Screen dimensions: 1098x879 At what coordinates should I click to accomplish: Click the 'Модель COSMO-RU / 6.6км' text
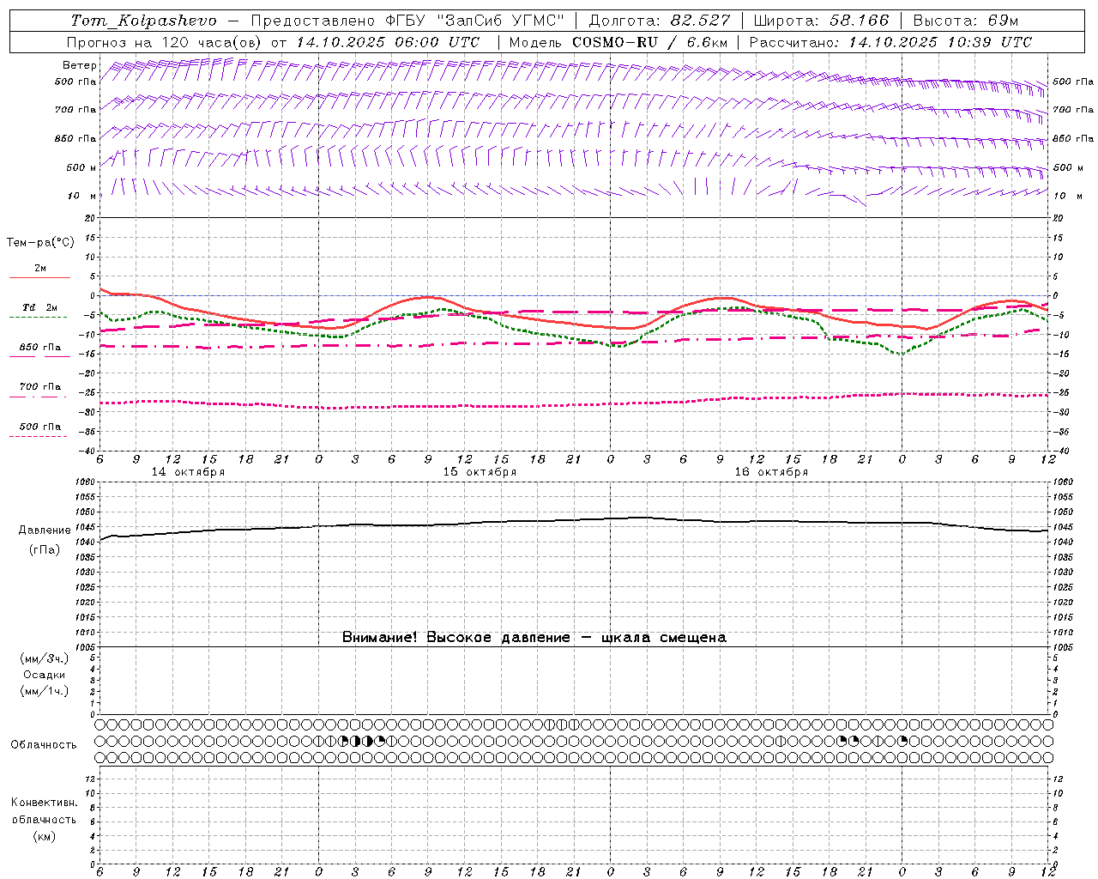(618, 42)
